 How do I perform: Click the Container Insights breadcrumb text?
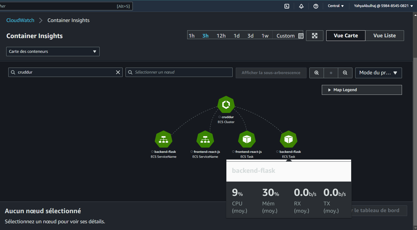[x=68, y=20]
